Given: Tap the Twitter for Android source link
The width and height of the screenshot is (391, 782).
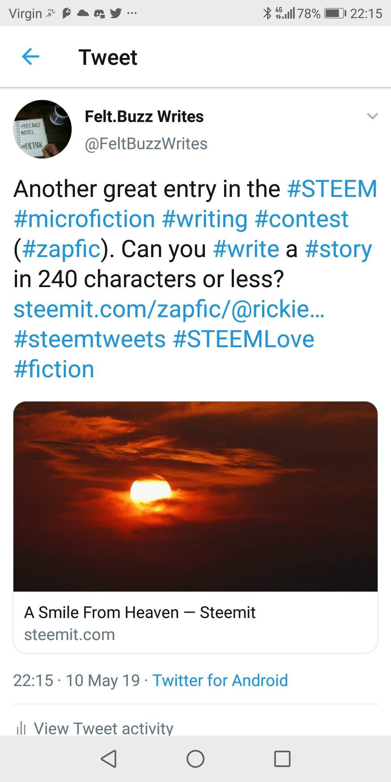Looking at the screenshot, I should (220, 680).
